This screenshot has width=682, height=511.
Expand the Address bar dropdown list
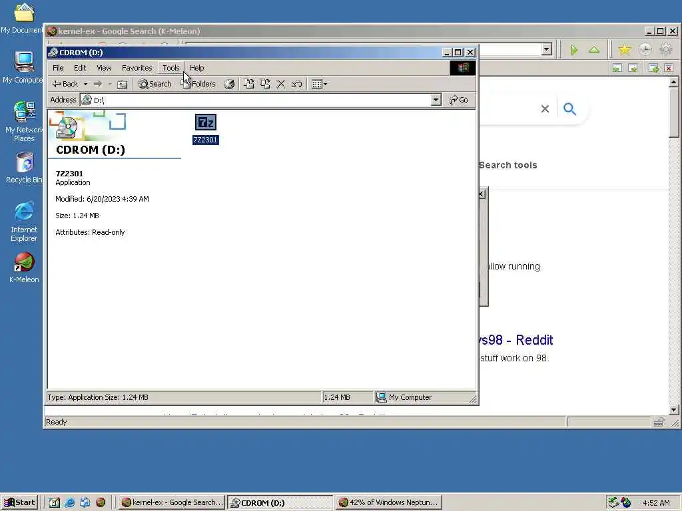coord(436,100)
